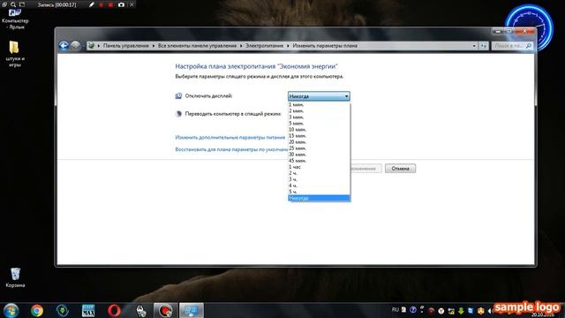Image resolution: width=565 pixels, height=318 pixels.
Task: Click the Forward arrow in the Control Panel window
Action: click(x=75, y=46)
